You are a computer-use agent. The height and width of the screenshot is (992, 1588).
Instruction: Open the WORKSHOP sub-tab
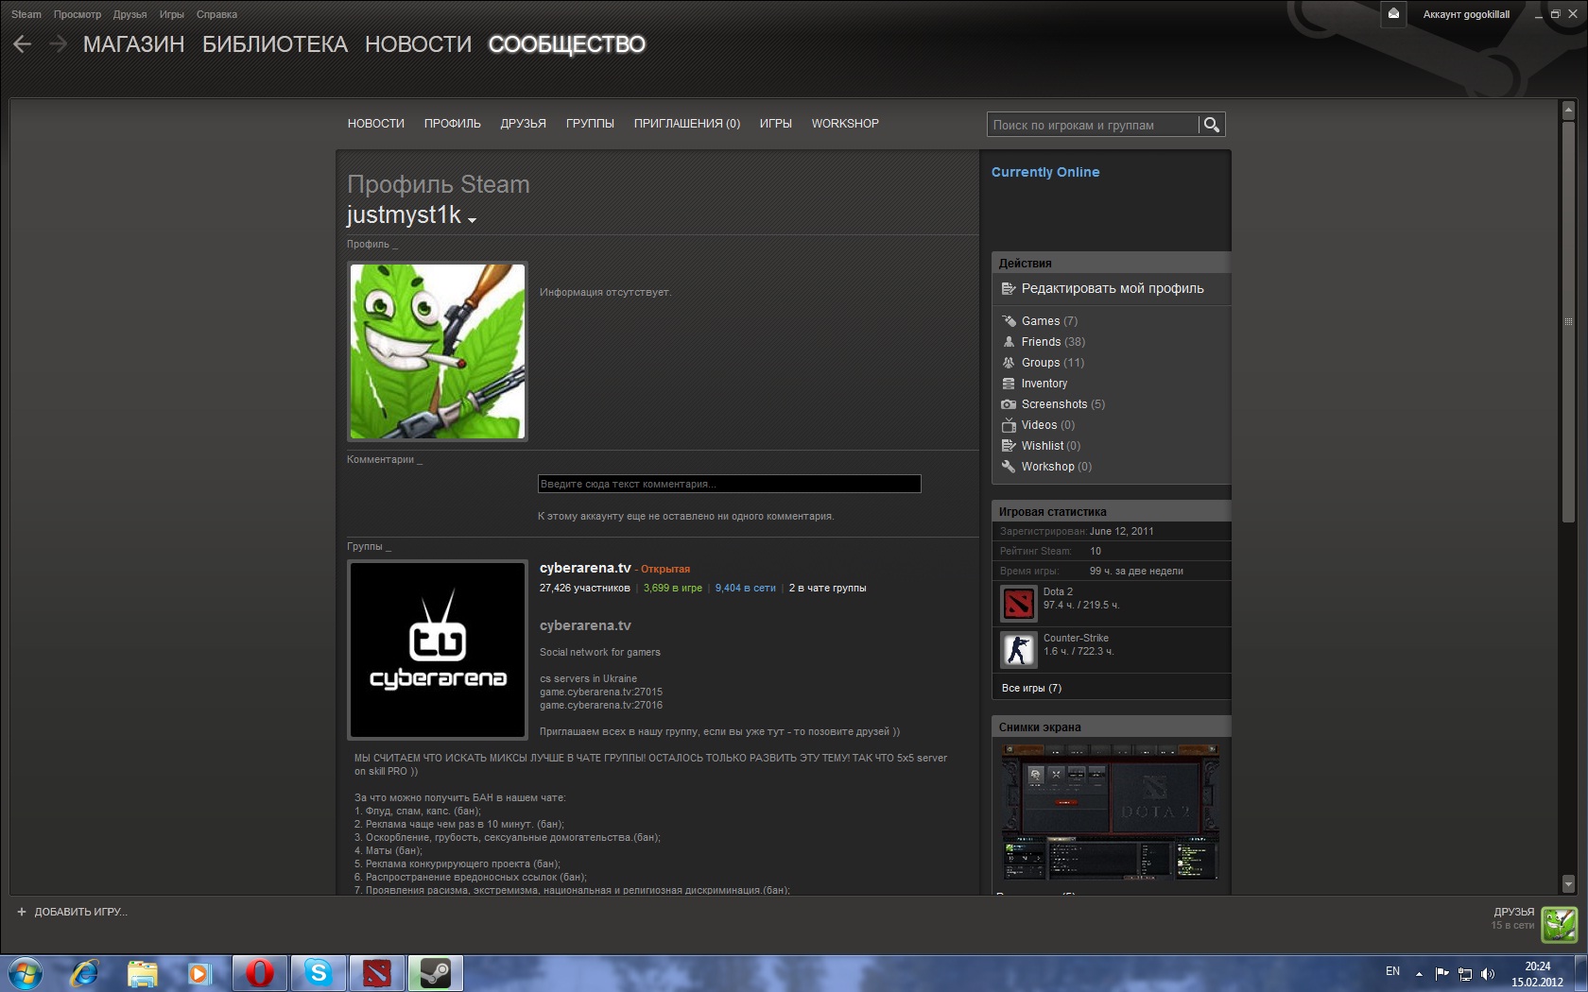tap(845, 124)
